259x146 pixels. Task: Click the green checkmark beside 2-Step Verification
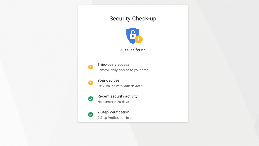tap(90, 115)
